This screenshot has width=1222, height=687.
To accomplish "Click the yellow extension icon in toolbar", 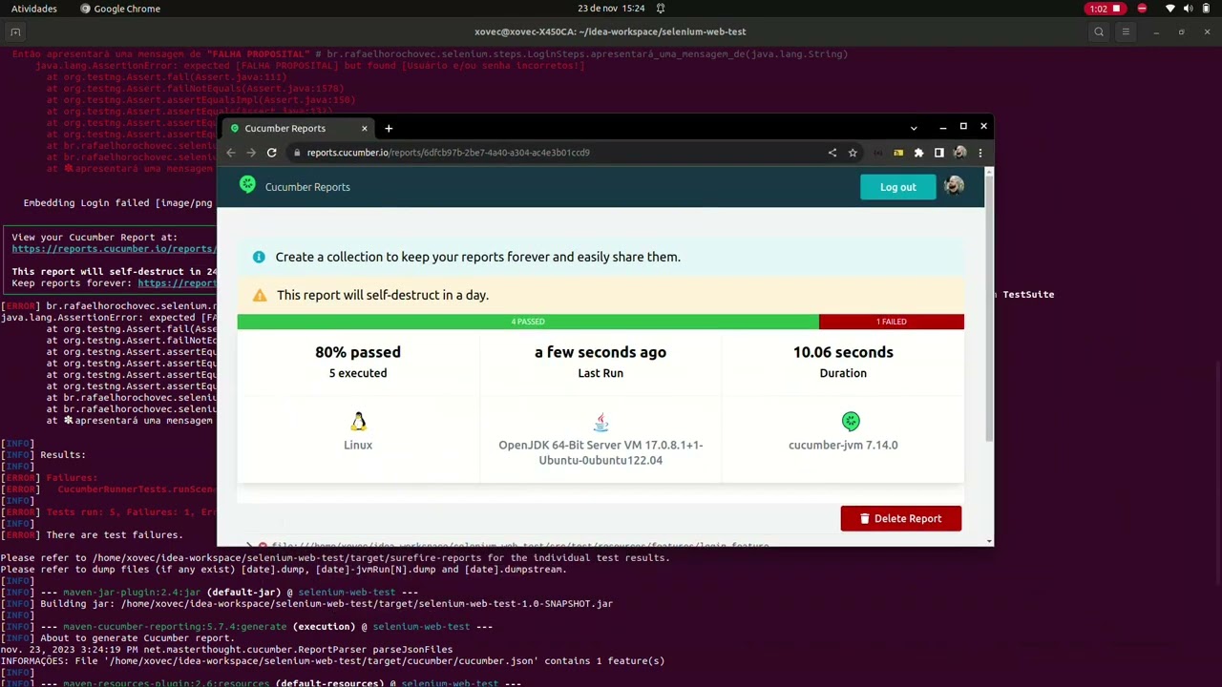I will point(898,153).
